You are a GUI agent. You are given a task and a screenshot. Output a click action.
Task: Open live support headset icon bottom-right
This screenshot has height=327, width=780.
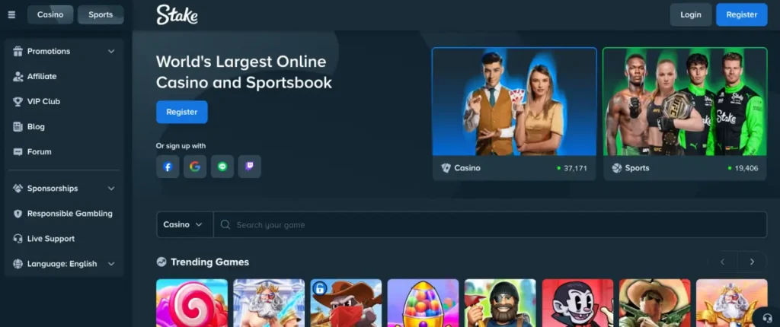766,317
